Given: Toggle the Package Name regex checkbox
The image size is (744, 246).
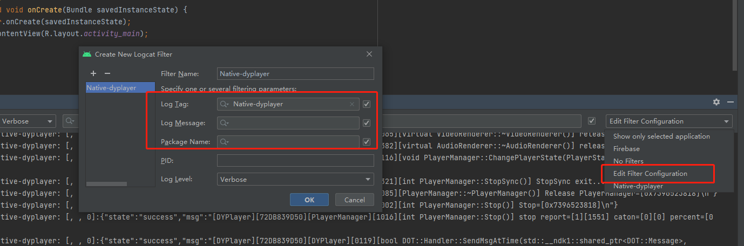Looking at the screenshot, I should (x=367, y=142).
